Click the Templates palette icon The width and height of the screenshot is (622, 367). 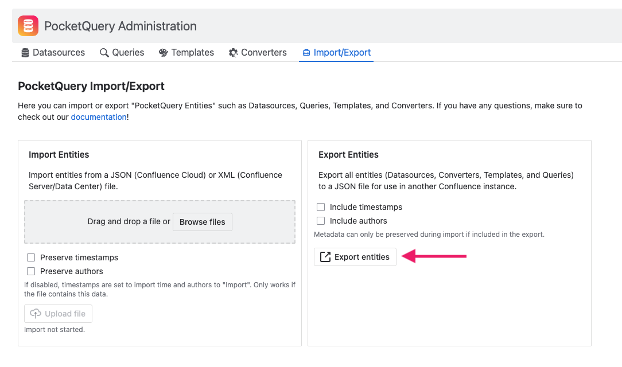coord(163,53)
